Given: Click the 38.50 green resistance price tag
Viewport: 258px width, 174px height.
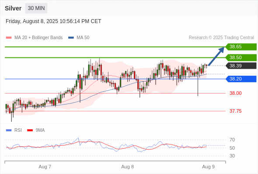Looking at the screenshot, I should [x=241, y=57].
